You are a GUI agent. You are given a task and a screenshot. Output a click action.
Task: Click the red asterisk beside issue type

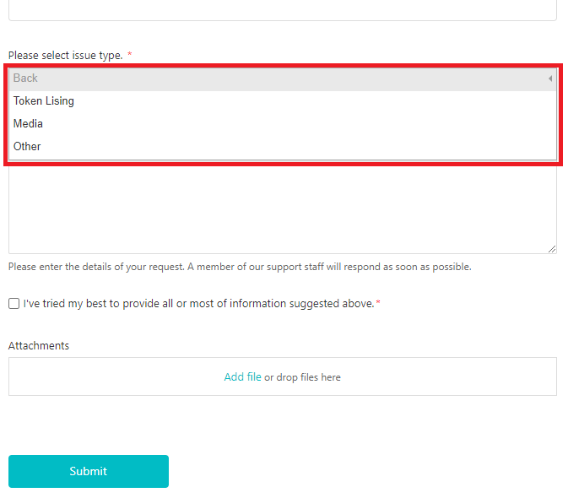[x=129, y=56]
